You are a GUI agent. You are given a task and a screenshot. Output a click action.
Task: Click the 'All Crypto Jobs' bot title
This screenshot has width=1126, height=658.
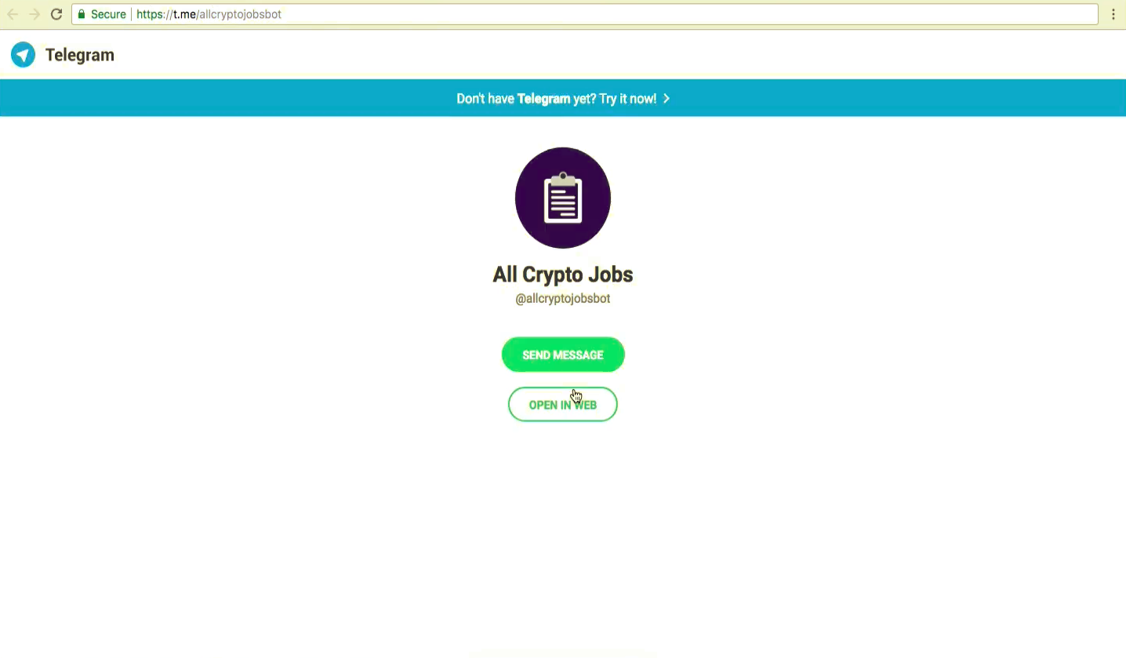click(x=562, y=274)
